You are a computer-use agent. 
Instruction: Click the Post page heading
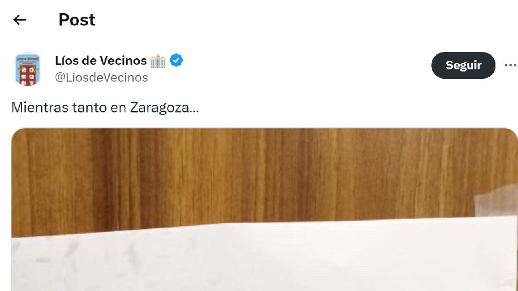coord(77,19)
